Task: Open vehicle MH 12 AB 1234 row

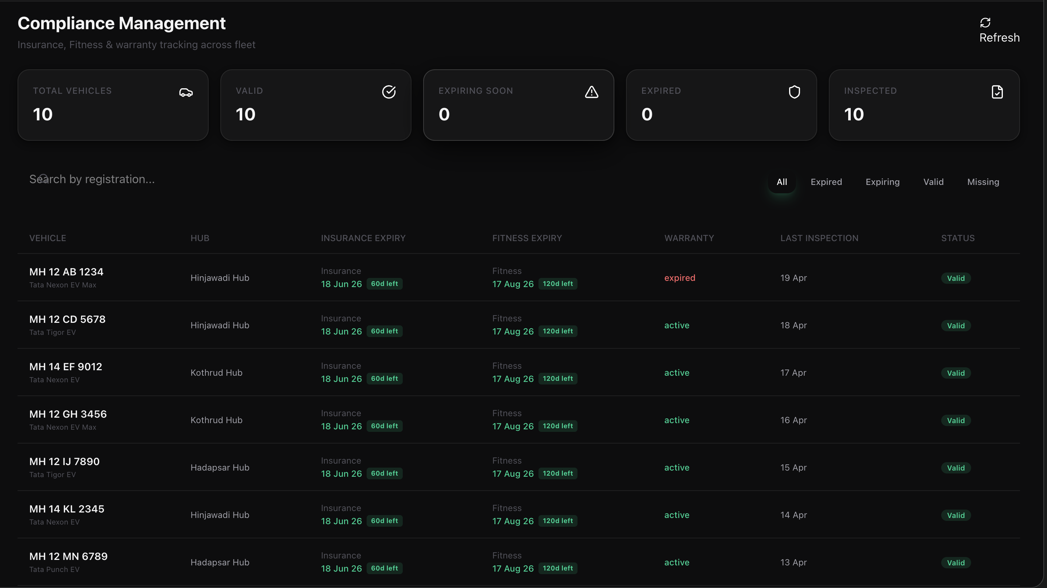Action: click(66, 272)
